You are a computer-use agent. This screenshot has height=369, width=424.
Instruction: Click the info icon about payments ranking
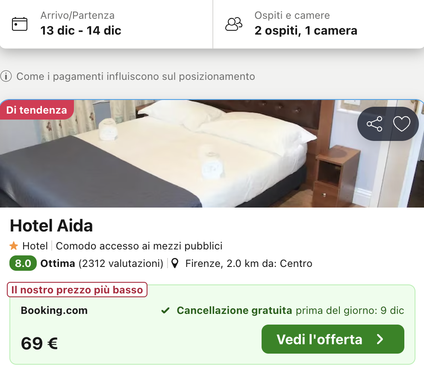tap(6, 76)
